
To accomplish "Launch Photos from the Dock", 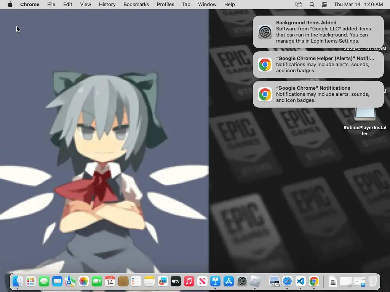I will tap(83, 281).
